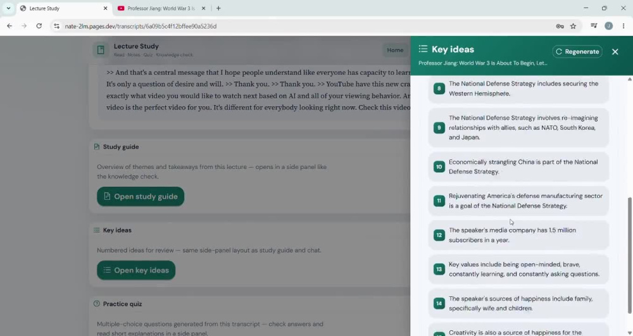Open the tab search dropdown arrow

[x=8, y=8]
